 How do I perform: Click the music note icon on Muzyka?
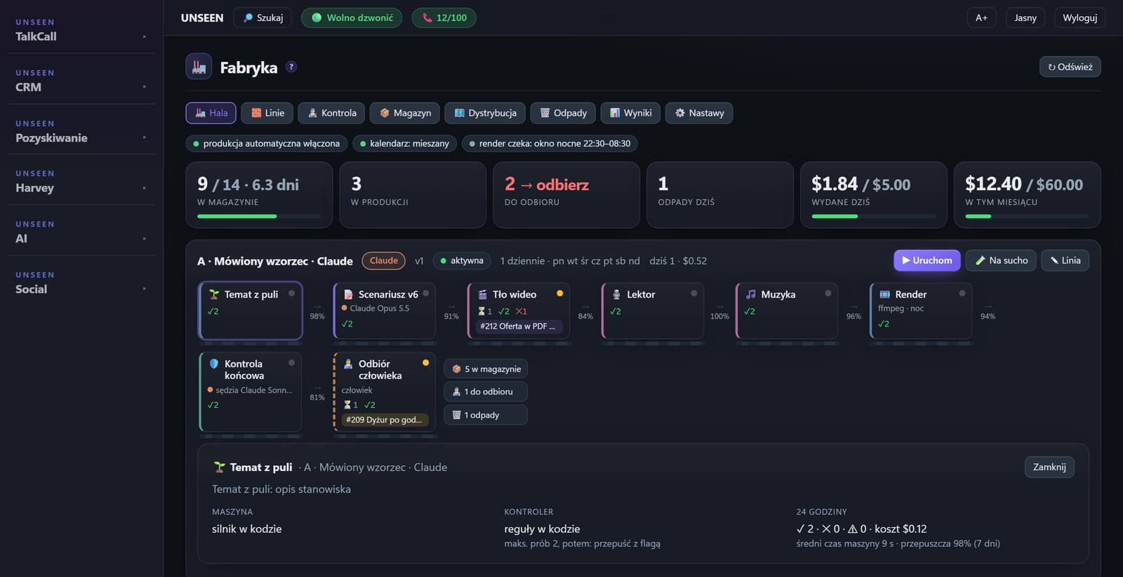point(750,294)
